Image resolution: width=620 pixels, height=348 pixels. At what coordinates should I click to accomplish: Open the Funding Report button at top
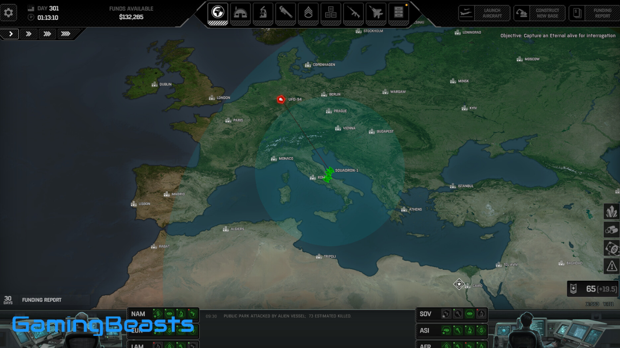[594, 13]
